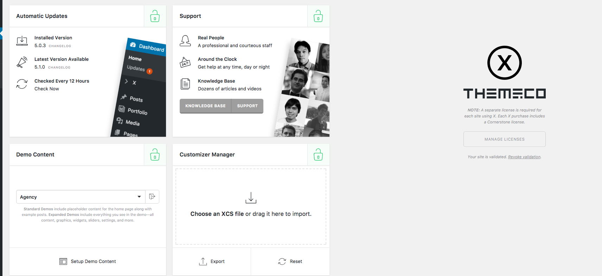Reset the customizer settings
Viewport: 602px width, 276px height.
290,262
